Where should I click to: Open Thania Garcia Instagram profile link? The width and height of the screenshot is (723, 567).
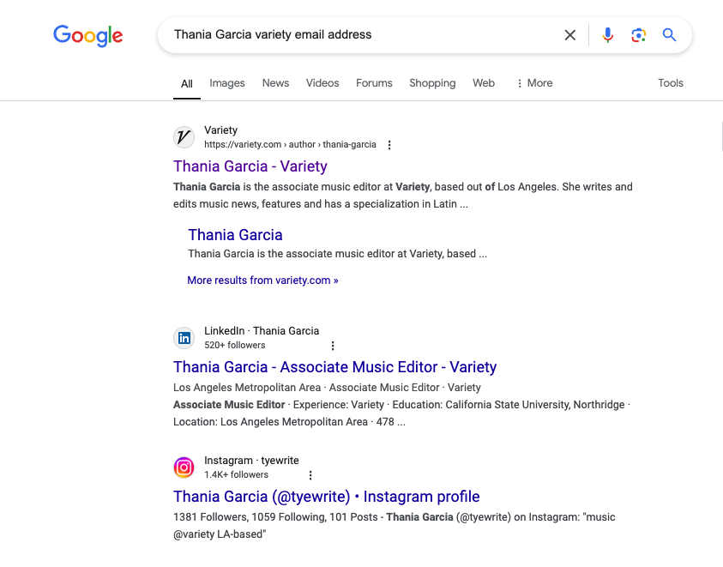(326, 497)
